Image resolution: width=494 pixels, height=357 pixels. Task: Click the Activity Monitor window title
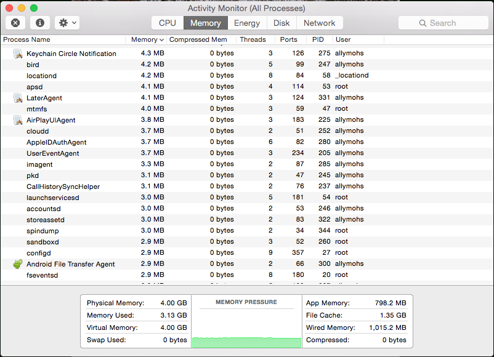246,8
